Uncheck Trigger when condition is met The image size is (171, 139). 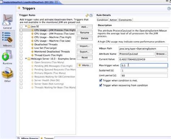(101, 80)
